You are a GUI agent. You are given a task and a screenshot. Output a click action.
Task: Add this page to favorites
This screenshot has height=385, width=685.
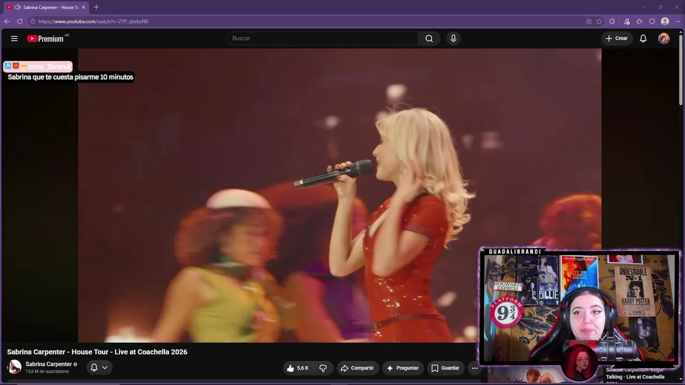click(x=599, y=21)
